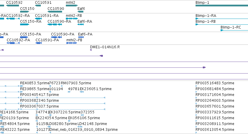Click the RM07903.5prime EST label
248x134 pixels.
(76, 83)
